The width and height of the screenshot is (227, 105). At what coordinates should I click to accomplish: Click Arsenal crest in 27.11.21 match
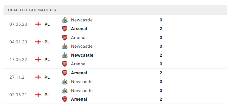point(65,73)
